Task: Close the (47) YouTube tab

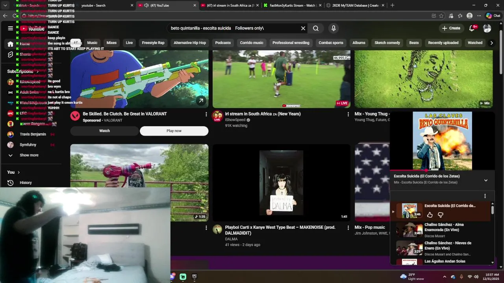Action: [195, 6]
